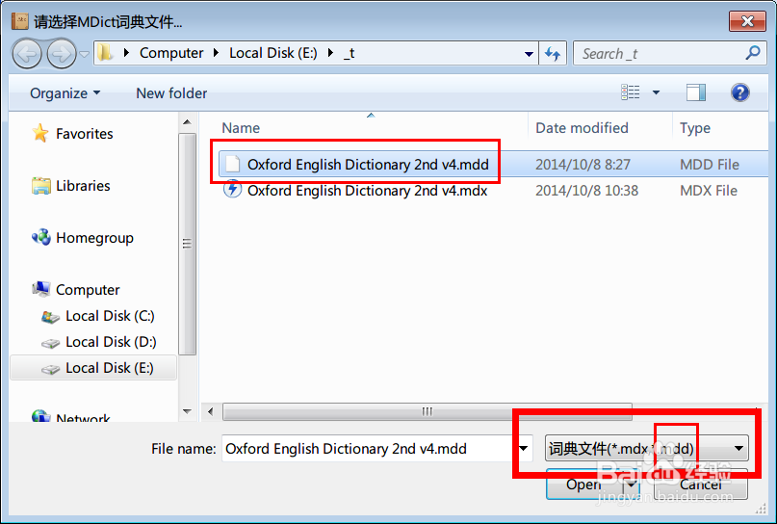The image size is (777, 524).
Task: Click the Homegroup globe icon
Action: point(41,238)
